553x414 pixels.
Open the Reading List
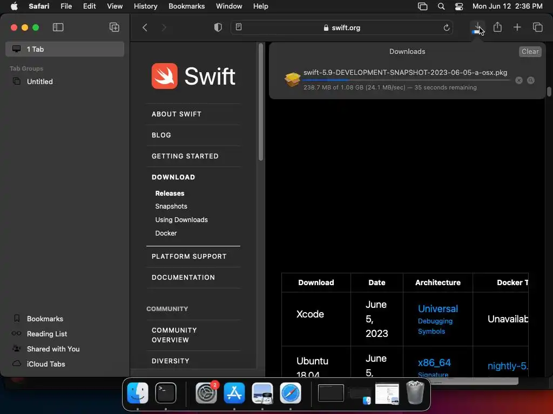point(46,334)
